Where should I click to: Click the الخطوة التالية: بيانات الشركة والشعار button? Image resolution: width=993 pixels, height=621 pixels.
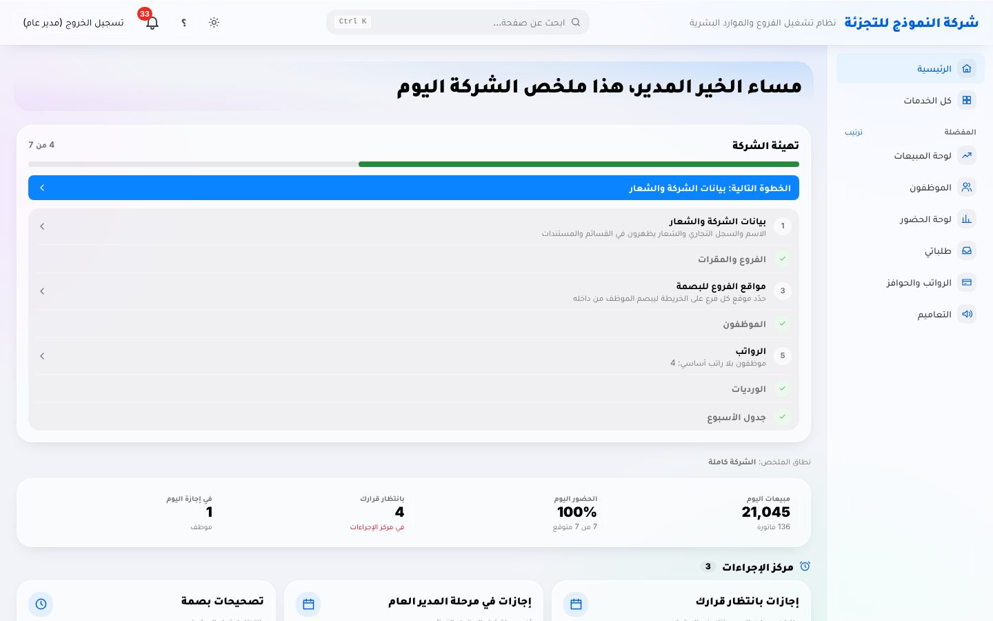(414, 188)
